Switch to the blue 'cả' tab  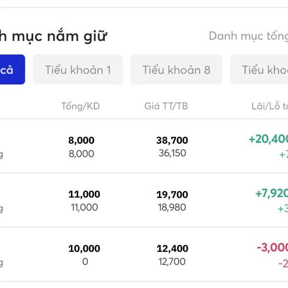click(x=12, y=70)
